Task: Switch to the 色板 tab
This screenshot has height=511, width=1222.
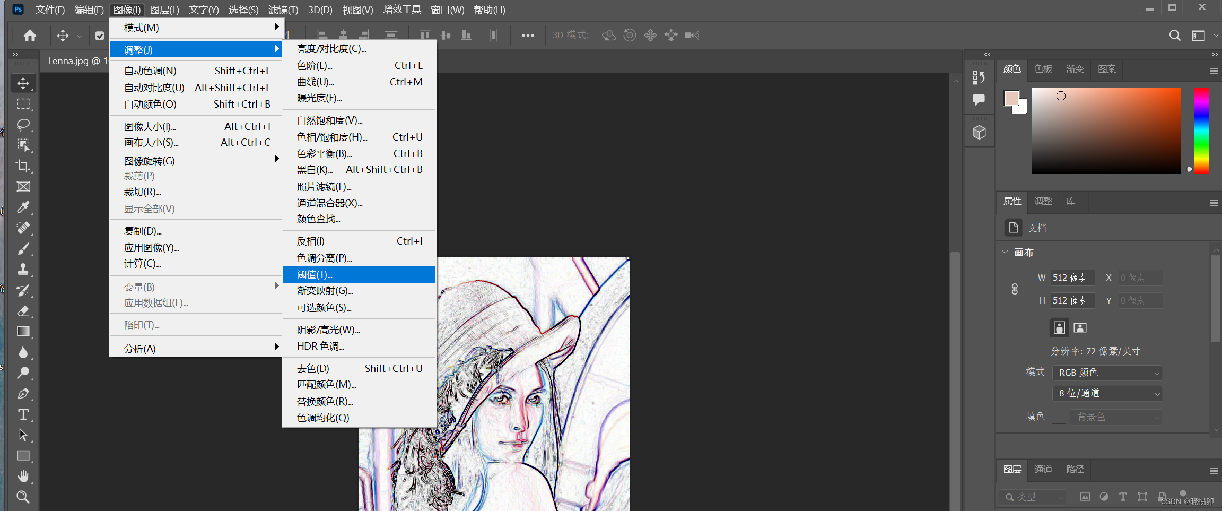Action: (x=1043, y=69)
